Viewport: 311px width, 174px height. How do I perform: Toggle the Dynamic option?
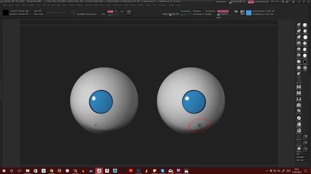point(197,11)
